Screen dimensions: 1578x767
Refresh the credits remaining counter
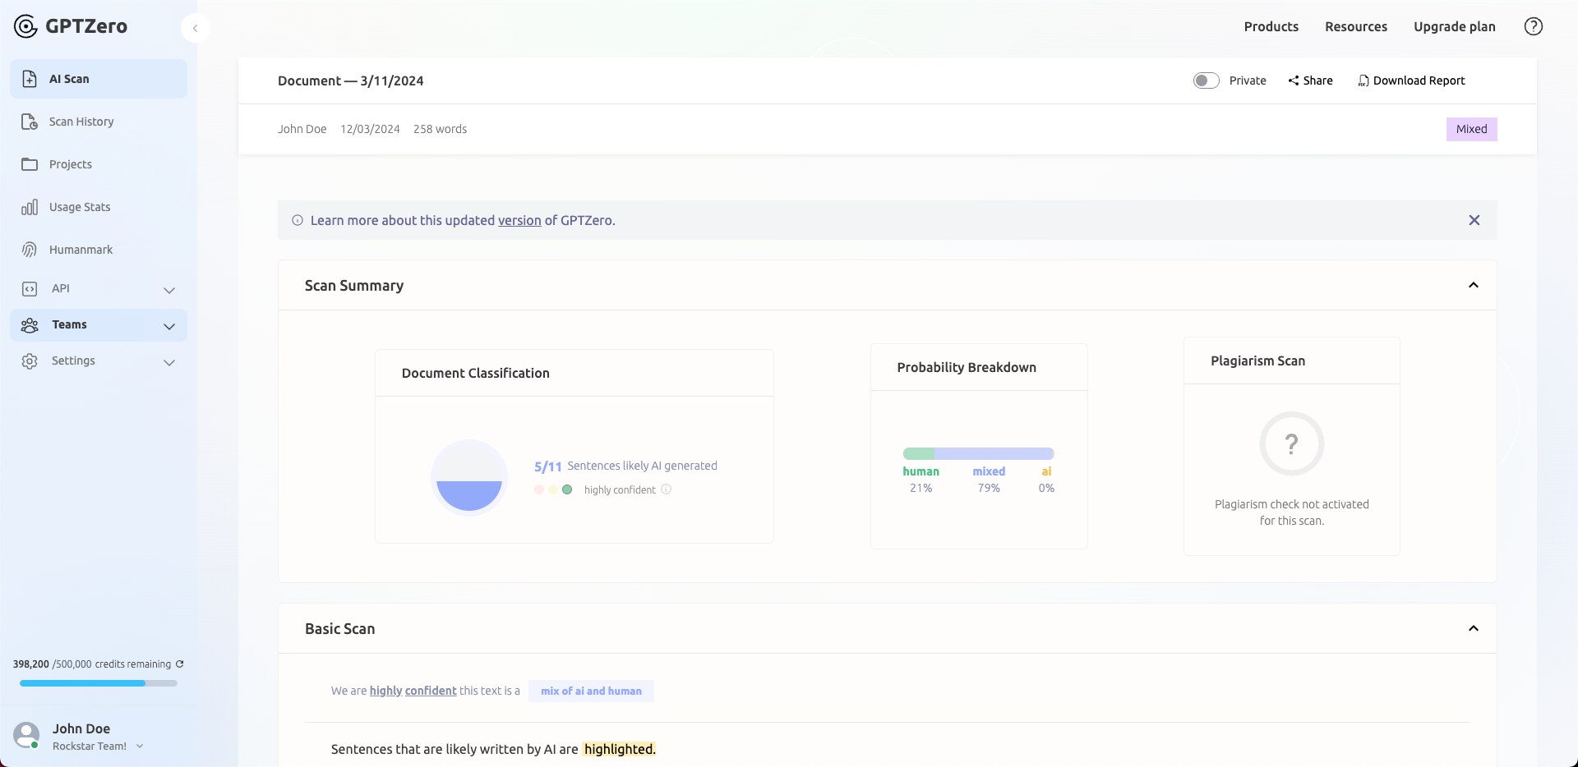click(180, 664)
